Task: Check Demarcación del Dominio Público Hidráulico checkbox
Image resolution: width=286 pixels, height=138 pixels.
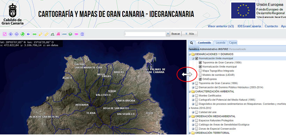Action: pos(196,87)
